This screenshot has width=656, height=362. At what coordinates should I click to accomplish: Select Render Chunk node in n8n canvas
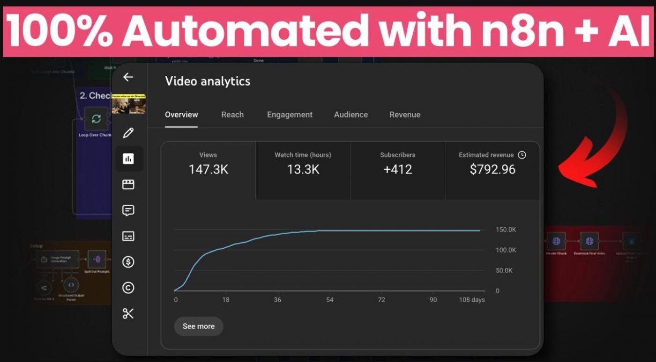(556, 241)
